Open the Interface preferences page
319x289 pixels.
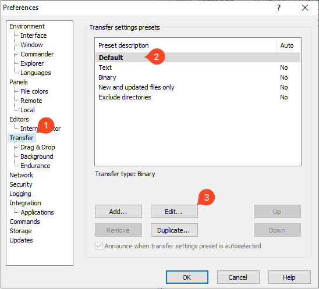34,35
